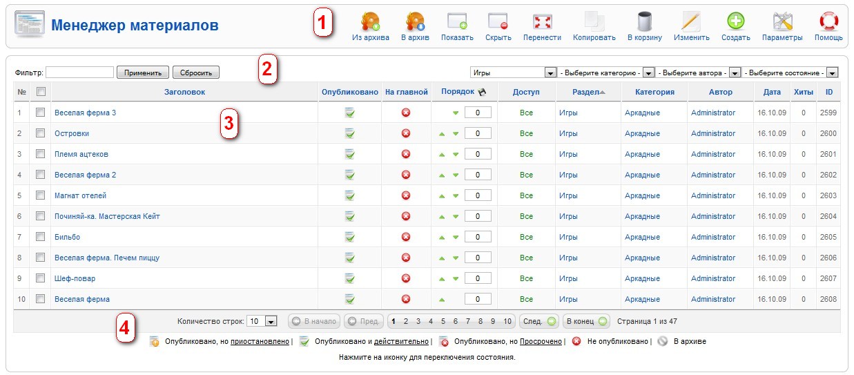The width and height of the screenshot is (854, 375).
Task: Expand the 'Выберите автора' dropdown
Action: click(735, 73)
